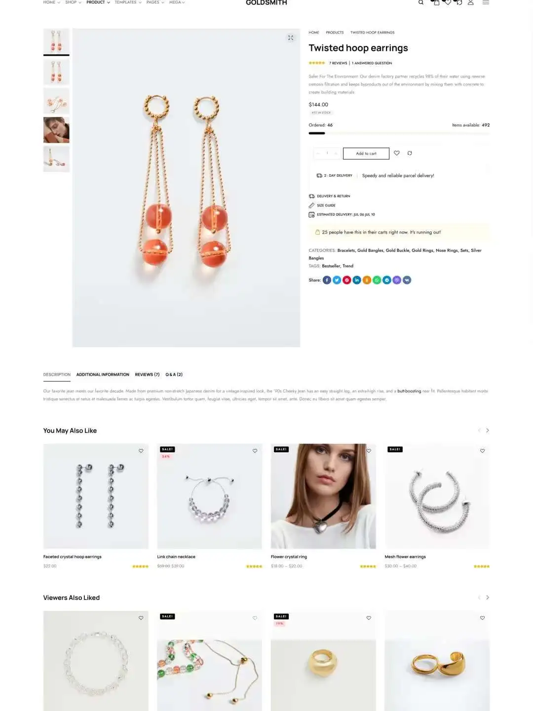Click compare icon next to Add to cart

[x=410, y=153]
